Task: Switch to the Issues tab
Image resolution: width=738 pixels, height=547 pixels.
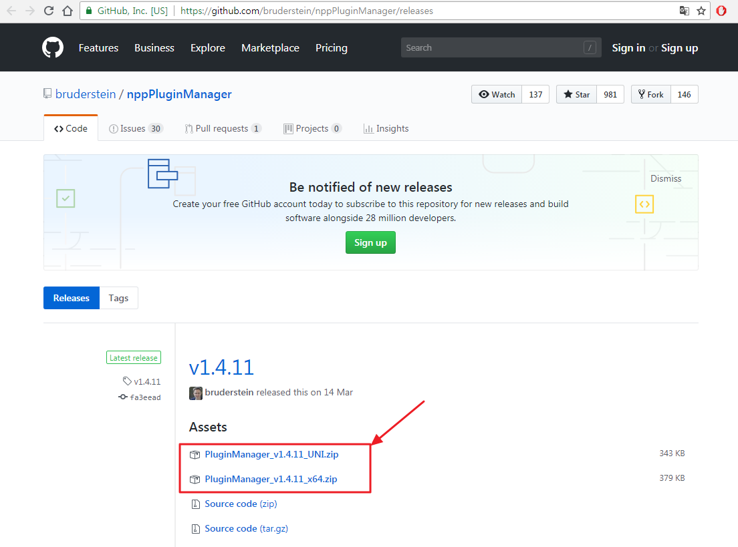Action: pyautogui.click(x=136, y=128)
